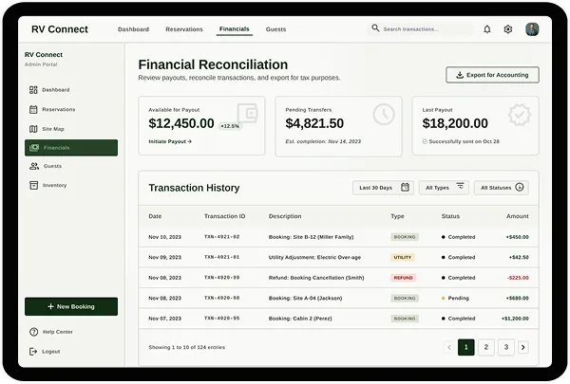
Task: Click Export for Accounting button
Action: (x=492, y=75)
